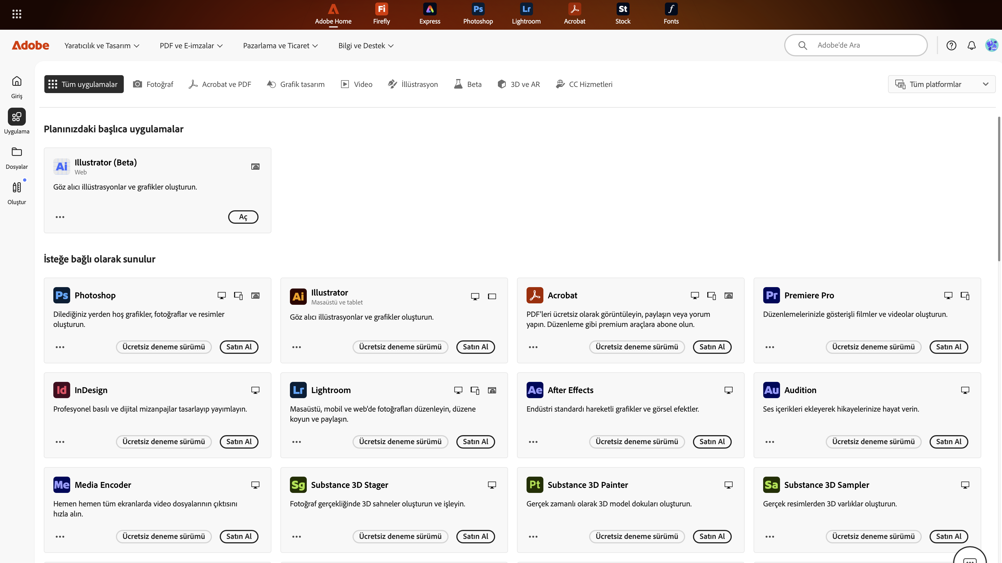Open Acrobat in the top app bar
This screenshot has width=1002, height=563.
(575, 14)
